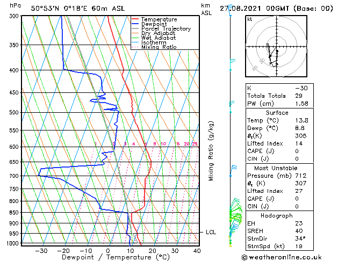The width and height of the screenshot is (338, 261).
Task: Select the Temperature legend entry
Action: (159, 19)
